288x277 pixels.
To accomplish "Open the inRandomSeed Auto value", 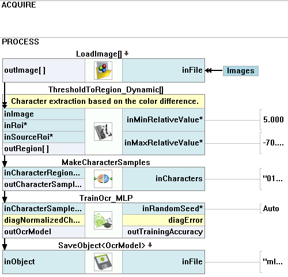I will (271, 208).
